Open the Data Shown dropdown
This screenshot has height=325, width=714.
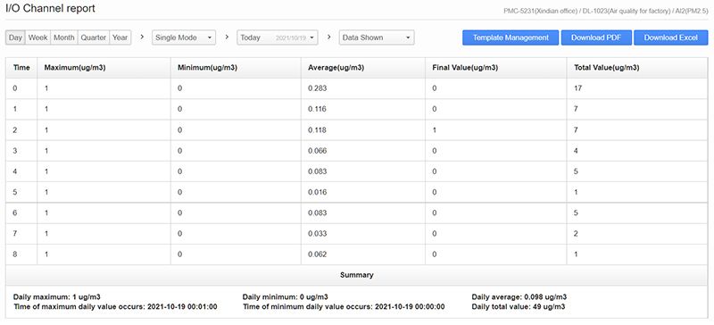(x=377, y=37)
